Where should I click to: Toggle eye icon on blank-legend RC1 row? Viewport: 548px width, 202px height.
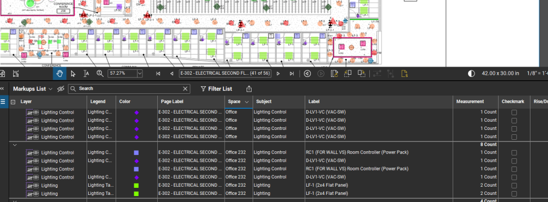[x=36, y=169]
